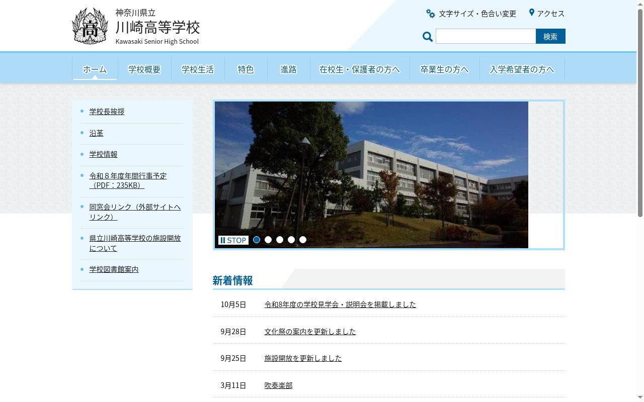Viewport: 644px width, 402px height.
Task: Open 令和8年度の学校見学会・説明会 news link
Action: (340, 305)
